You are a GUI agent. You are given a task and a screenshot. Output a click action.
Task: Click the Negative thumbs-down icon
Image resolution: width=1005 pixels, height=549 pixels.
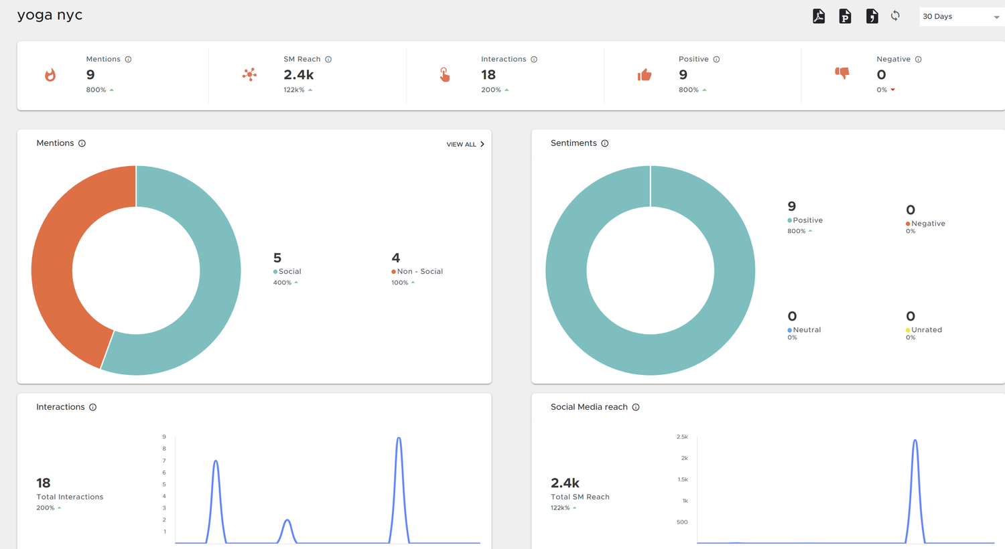(842, 74)
